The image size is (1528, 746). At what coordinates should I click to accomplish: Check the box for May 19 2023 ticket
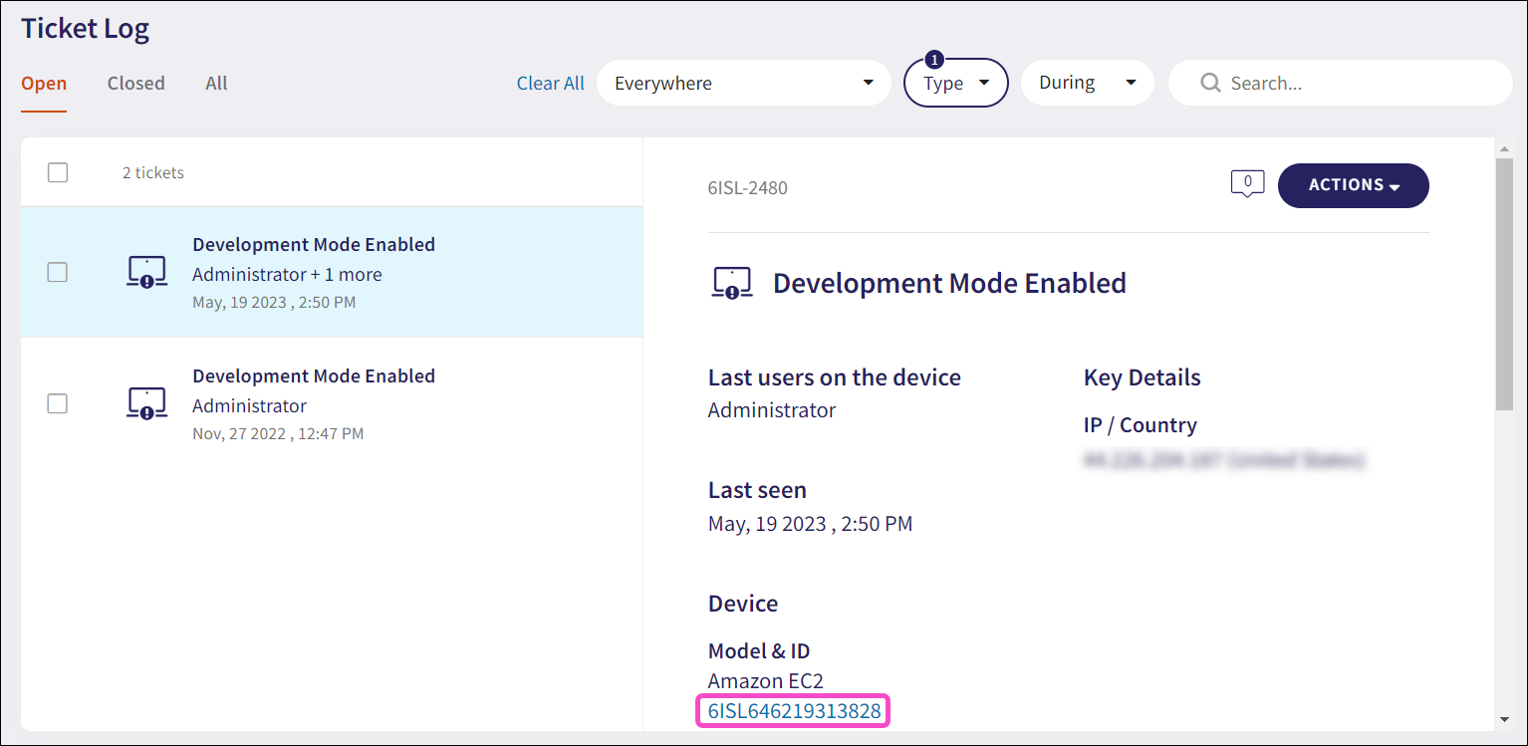pos(58,272)
